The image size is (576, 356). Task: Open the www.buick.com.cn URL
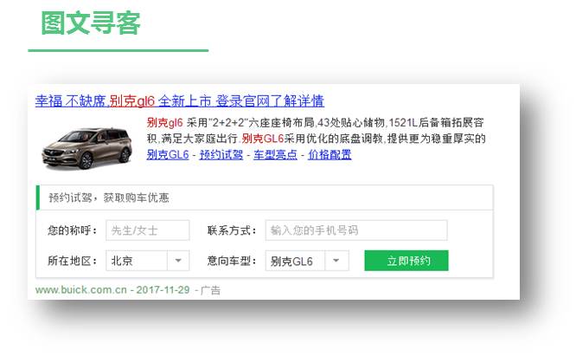[80, 290]
